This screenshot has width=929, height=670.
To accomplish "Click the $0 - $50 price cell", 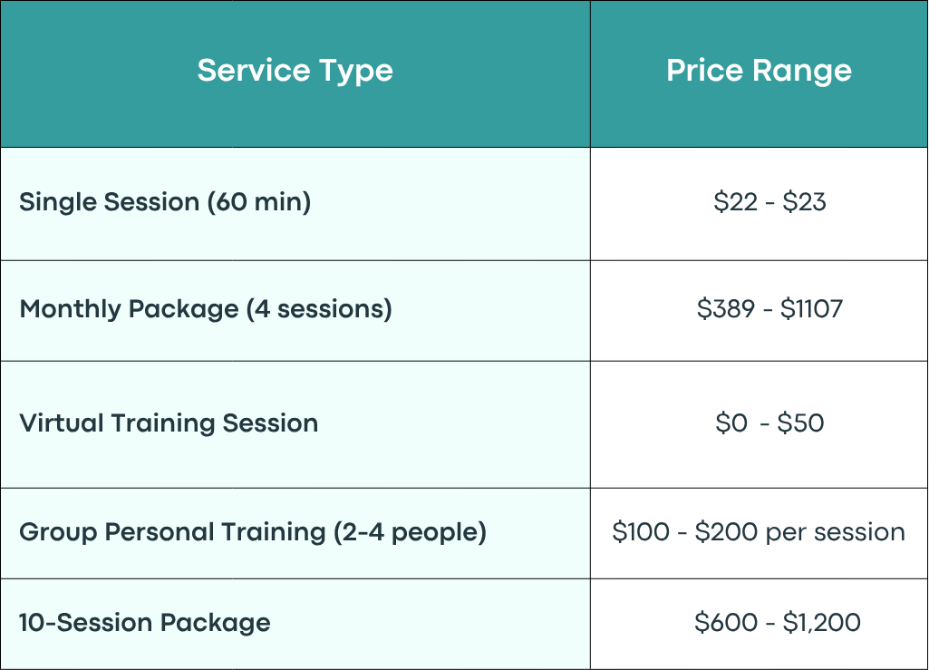I will pos(769,423).
